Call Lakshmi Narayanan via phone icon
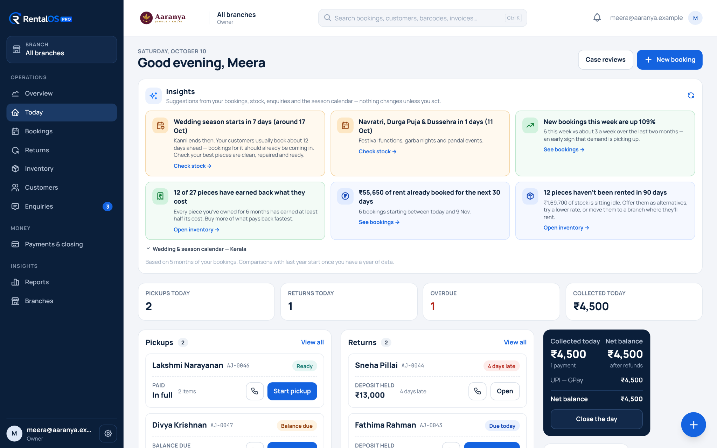 coord(255,391)
